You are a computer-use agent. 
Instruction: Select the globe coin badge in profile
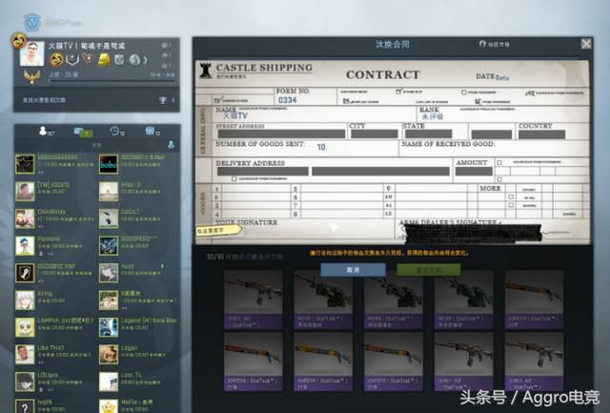134,59
